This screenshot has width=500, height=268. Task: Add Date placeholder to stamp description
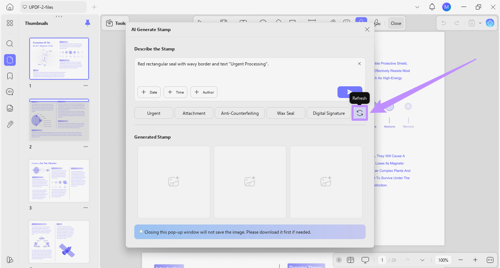149,92
